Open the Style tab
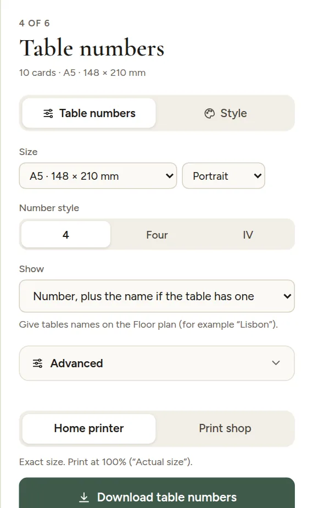The image size is (313, 508). click(225, 113)
